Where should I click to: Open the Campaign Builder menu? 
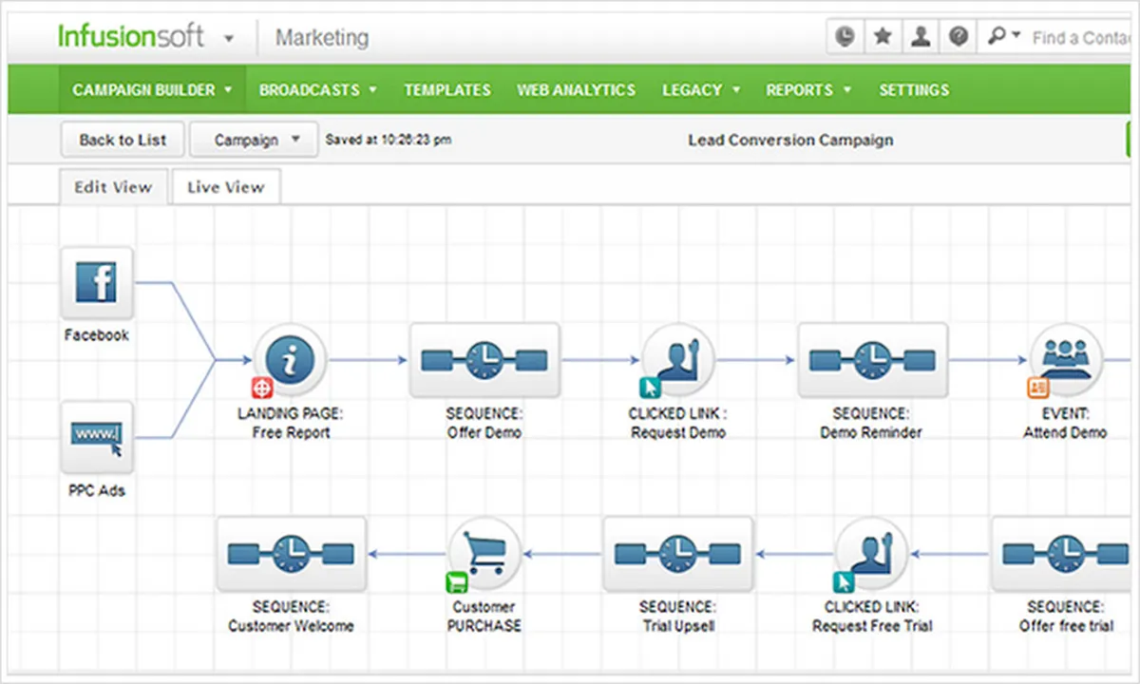point(152,90)
